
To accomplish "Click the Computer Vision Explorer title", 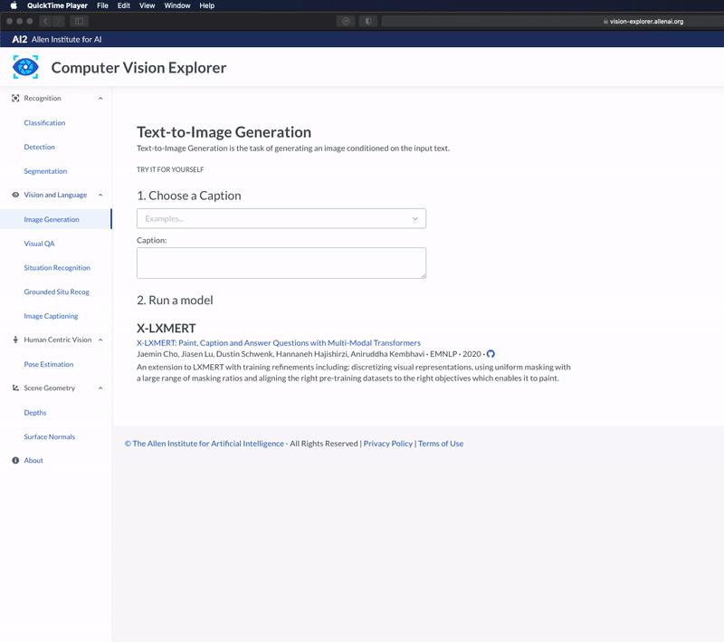I will click(138, 68).
